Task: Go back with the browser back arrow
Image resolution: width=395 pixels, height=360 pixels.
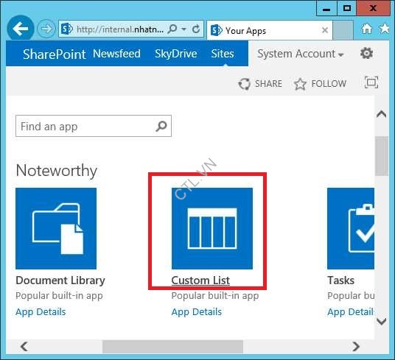Action: 21,29
